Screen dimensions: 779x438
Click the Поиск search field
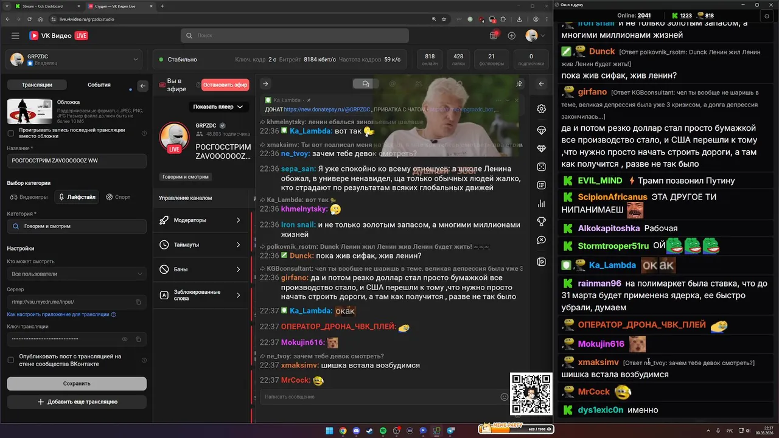coord(295,36)
